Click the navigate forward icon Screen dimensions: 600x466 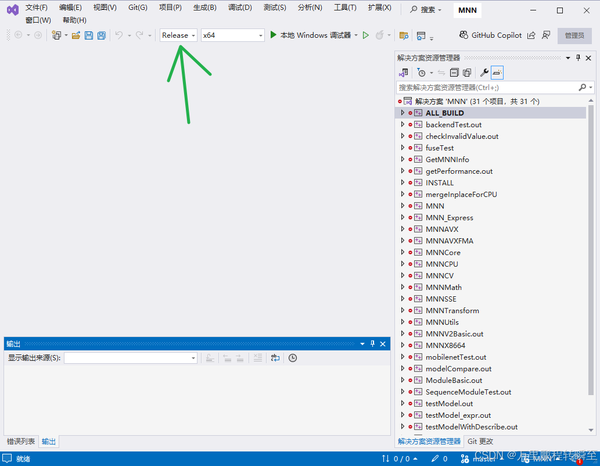[x=38, y=35]
